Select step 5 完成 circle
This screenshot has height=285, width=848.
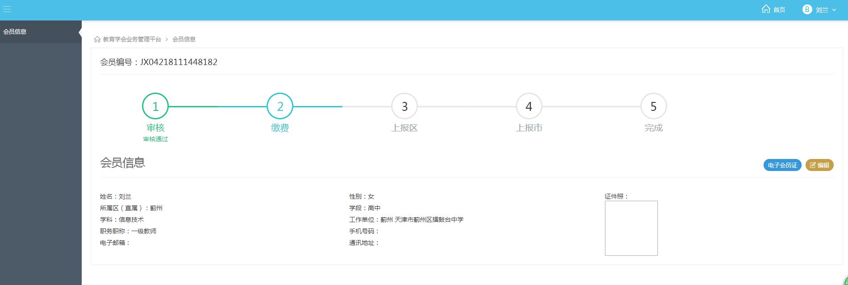653,106
